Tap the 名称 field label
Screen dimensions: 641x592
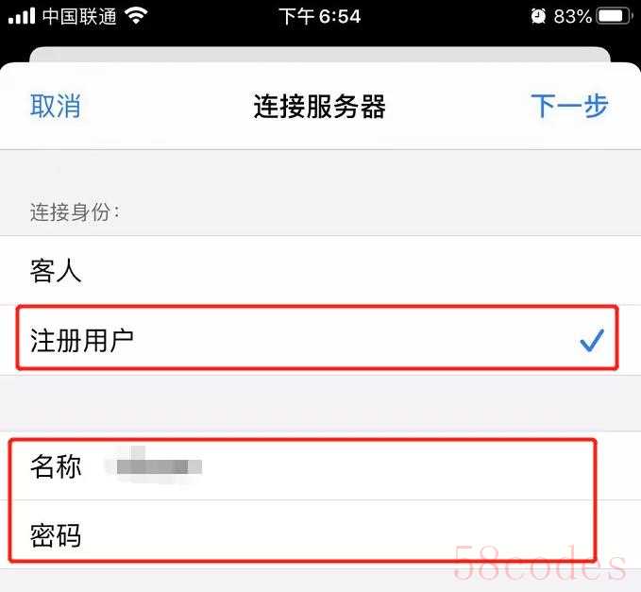click(x=56, y=466)
